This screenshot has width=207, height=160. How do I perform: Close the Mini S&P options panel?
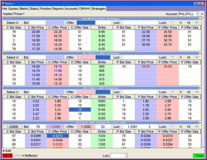click(200, 18)
